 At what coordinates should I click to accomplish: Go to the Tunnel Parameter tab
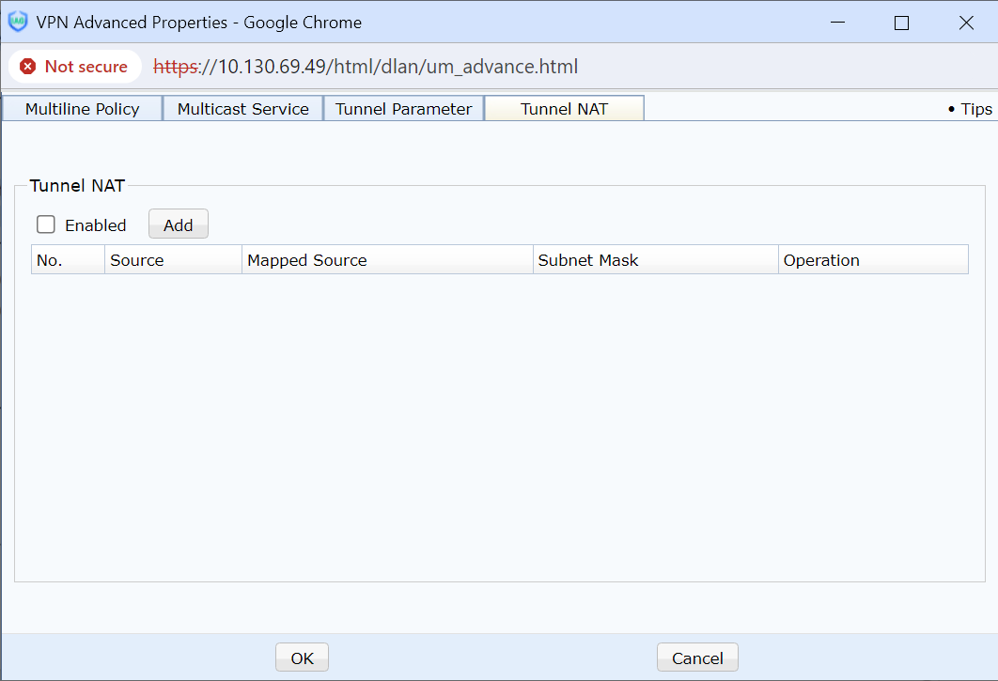click(403, 109)
